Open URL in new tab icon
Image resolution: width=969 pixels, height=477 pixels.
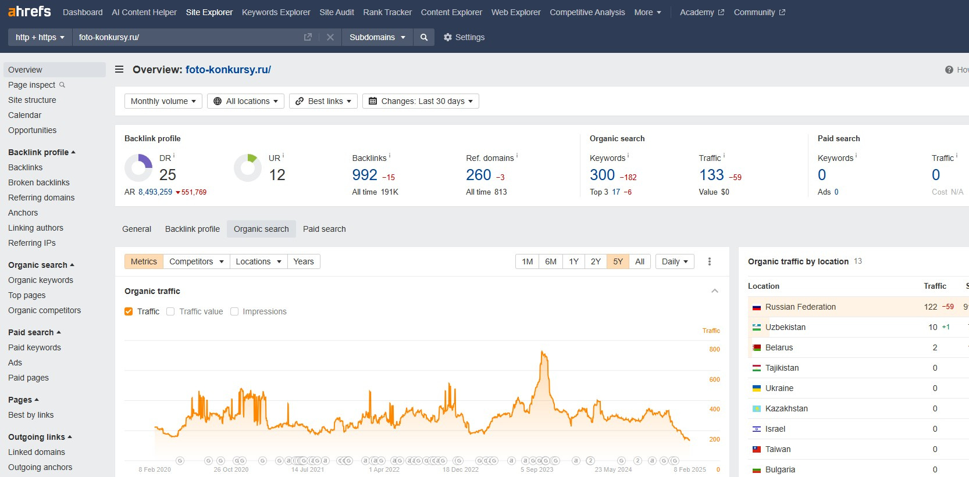point(308,37)
